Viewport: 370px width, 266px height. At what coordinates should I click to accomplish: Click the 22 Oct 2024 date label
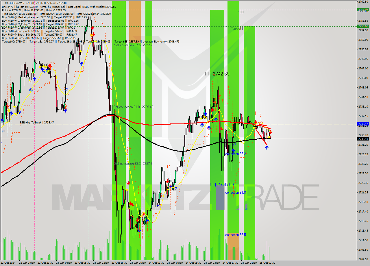pyautogui.click(x=8, y=263)
